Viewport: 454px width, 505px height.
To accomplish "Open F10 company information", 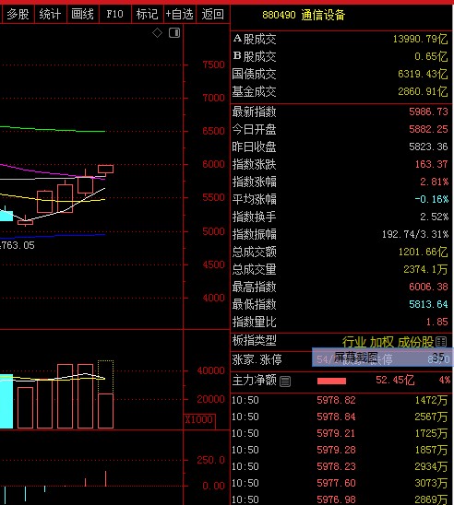I will click(115, 14).
